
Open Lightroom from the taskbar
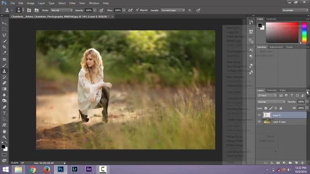click(x=75, y=169)
